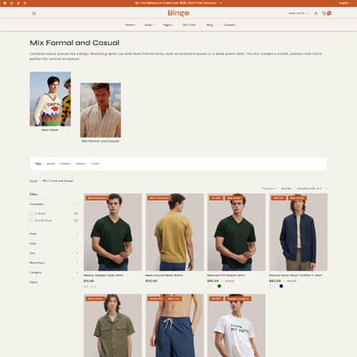Open the olive short-sleeve shirt product
This screenshot has width=357, height=357.
(x=113, y=326)
